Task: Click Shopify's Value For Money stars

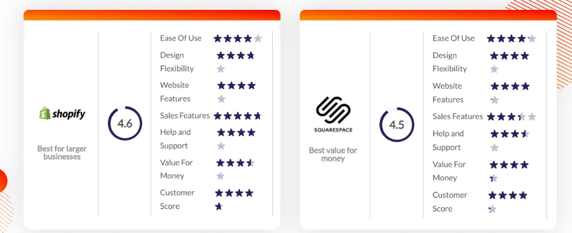Action: [x=236, y=169]
